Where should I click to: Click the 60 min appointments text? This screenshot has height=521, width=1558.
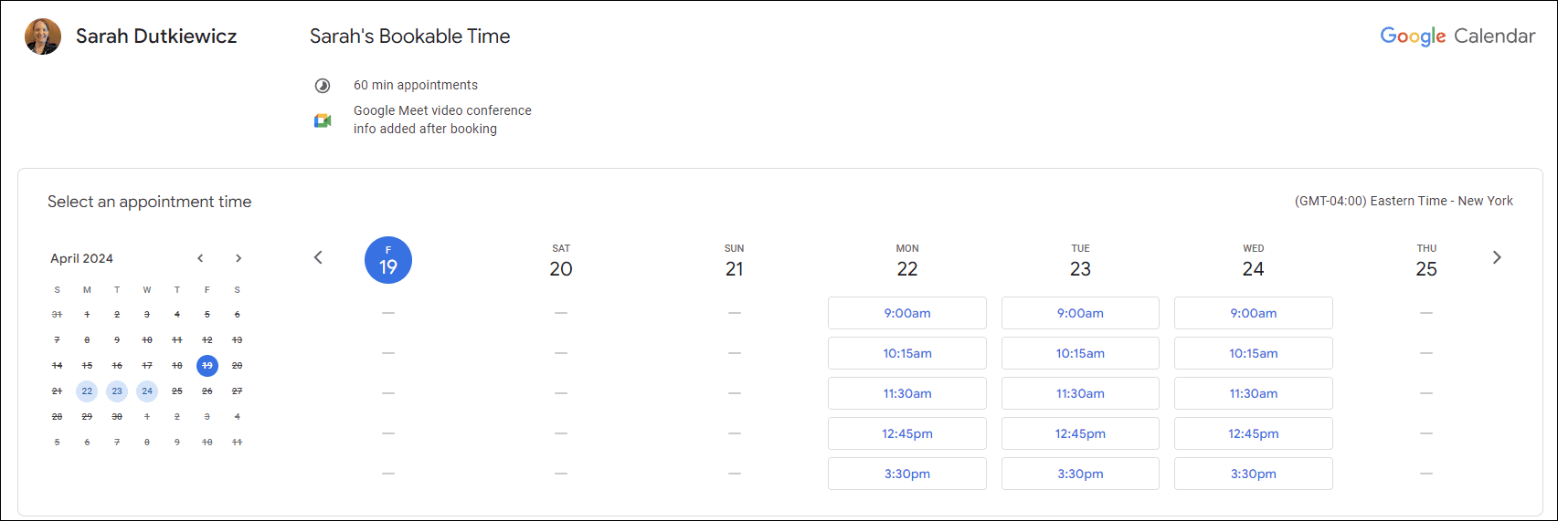[x=416, y=85]
